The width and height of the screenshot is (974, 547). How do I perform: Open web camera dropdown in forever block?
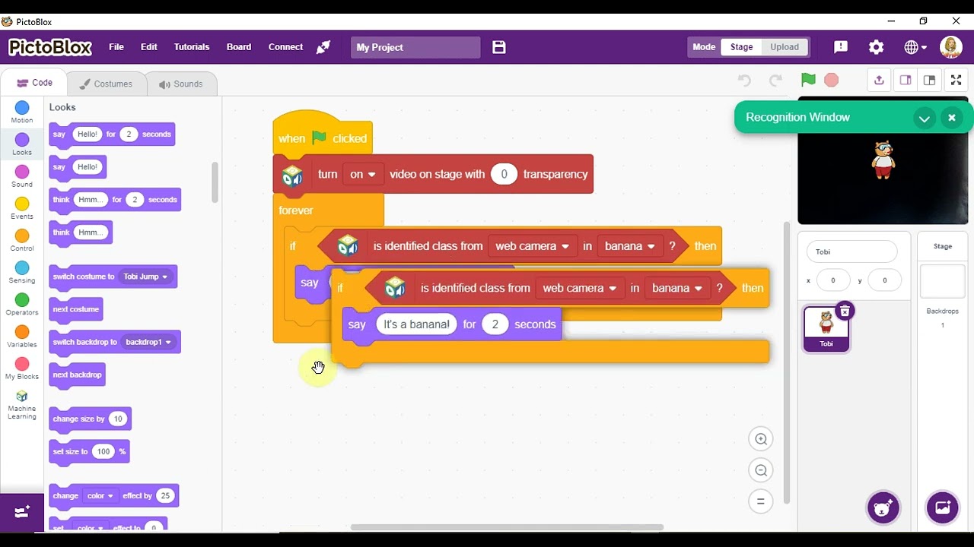coord(532,246)
